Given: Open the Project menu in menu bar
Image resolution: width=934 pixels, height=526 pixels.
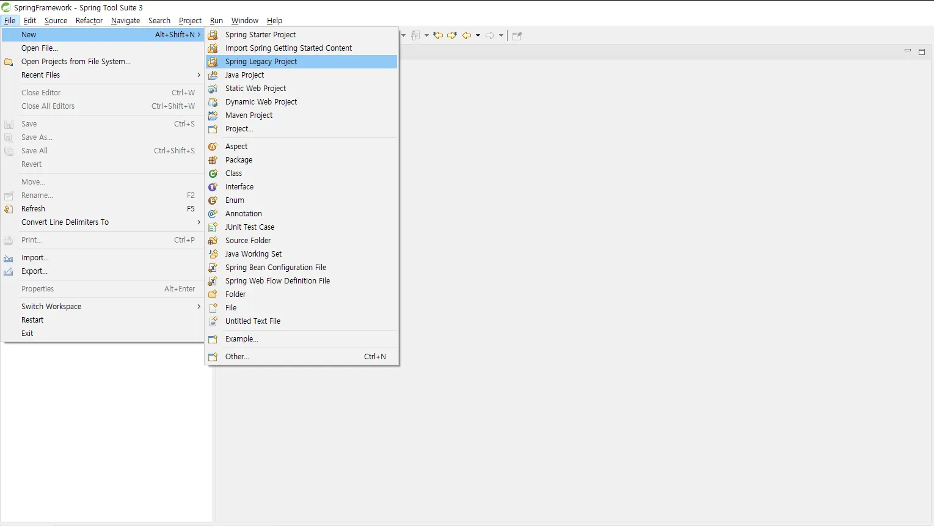Looking at the screenshot, I should coord(190,21).
